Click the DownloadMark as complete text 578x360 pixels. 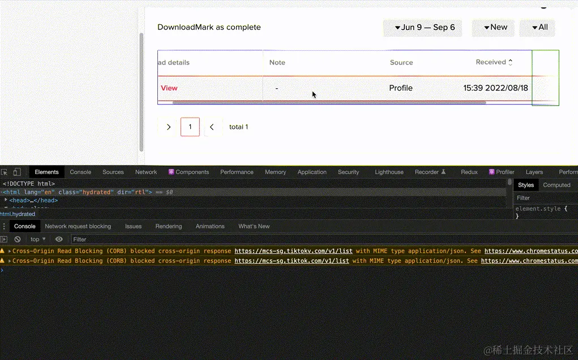[x=209, y=27]
